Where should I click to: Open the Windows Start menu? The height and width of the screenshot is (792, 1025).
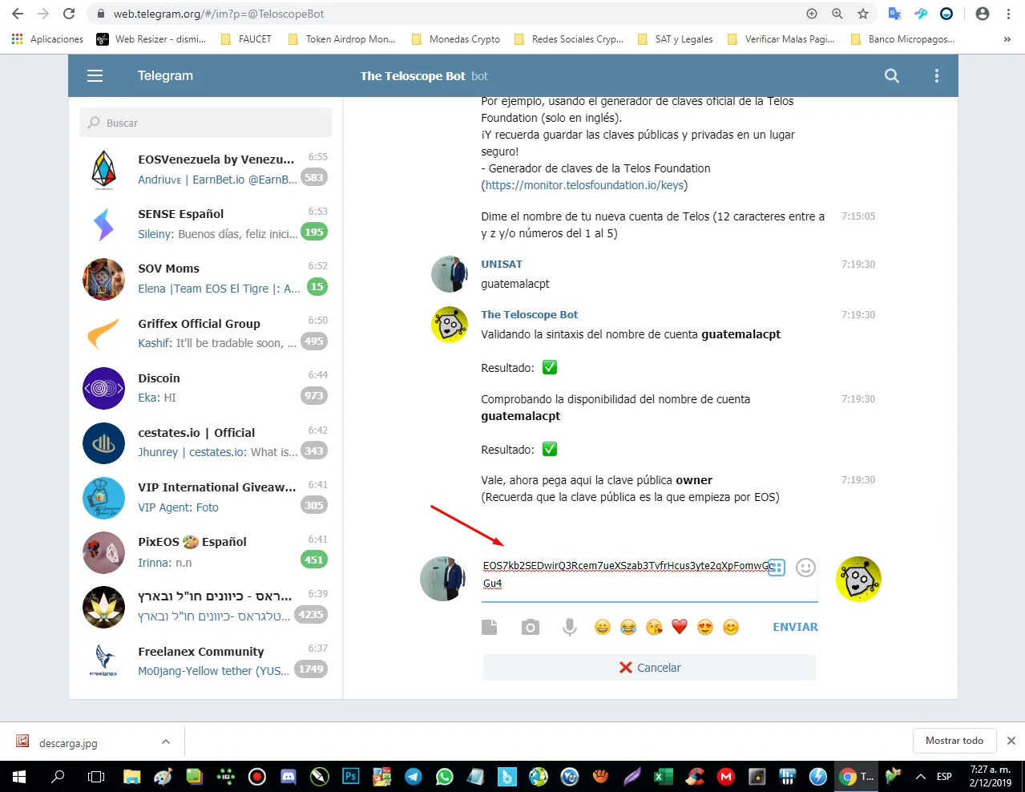point(18,776)
